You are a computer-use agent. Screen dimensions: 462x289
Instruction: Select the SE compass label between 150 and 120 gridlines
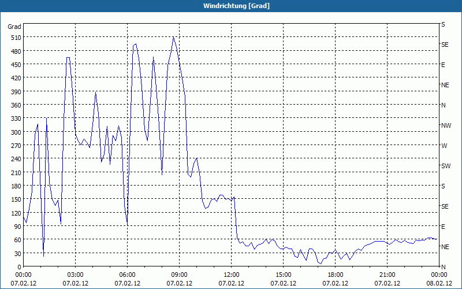coord(445,206)
